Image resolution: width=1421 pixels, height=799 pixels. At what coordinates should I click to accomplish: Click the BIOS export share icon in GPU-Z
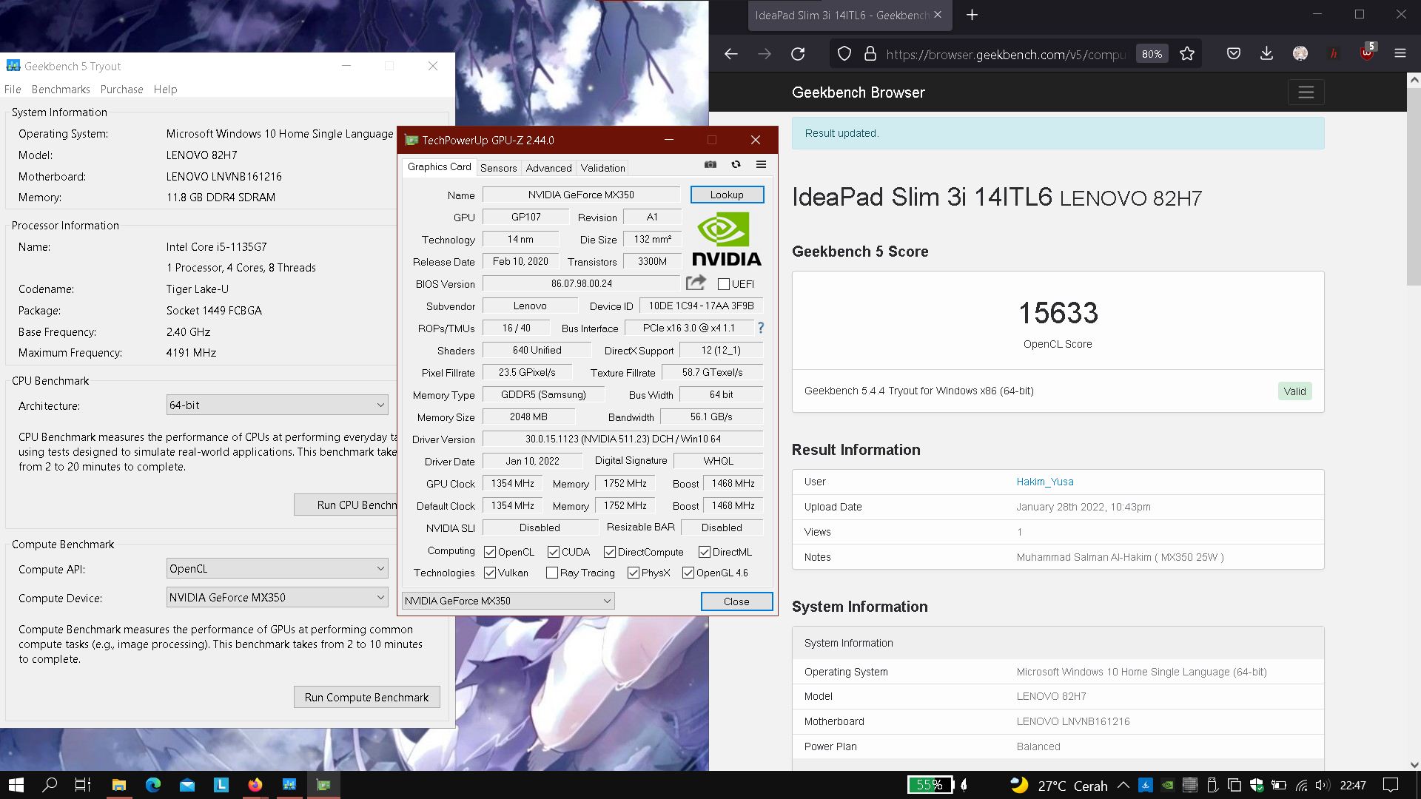click(x=696, y=283)
